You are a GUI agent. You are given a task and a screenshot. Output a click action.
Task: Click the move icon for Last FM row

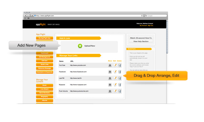(x=110, y=78)
